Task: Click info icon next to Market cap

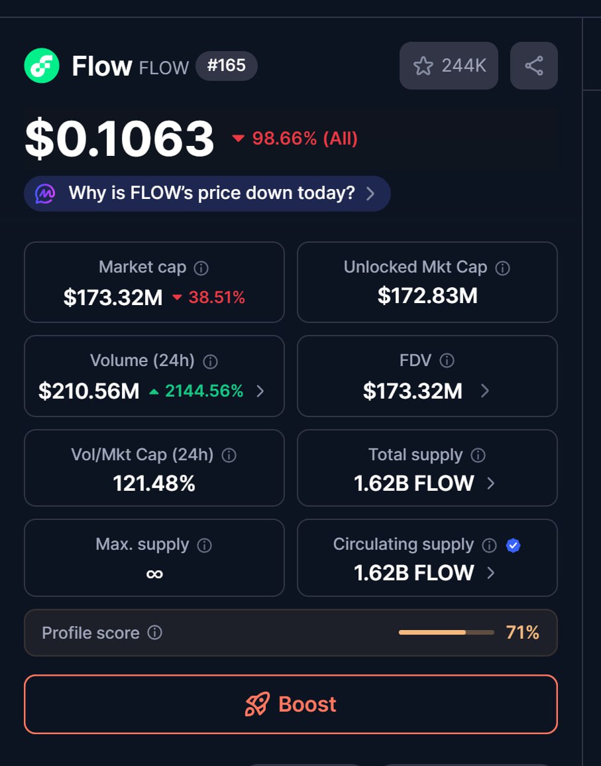Action: (x=201, y=268)
